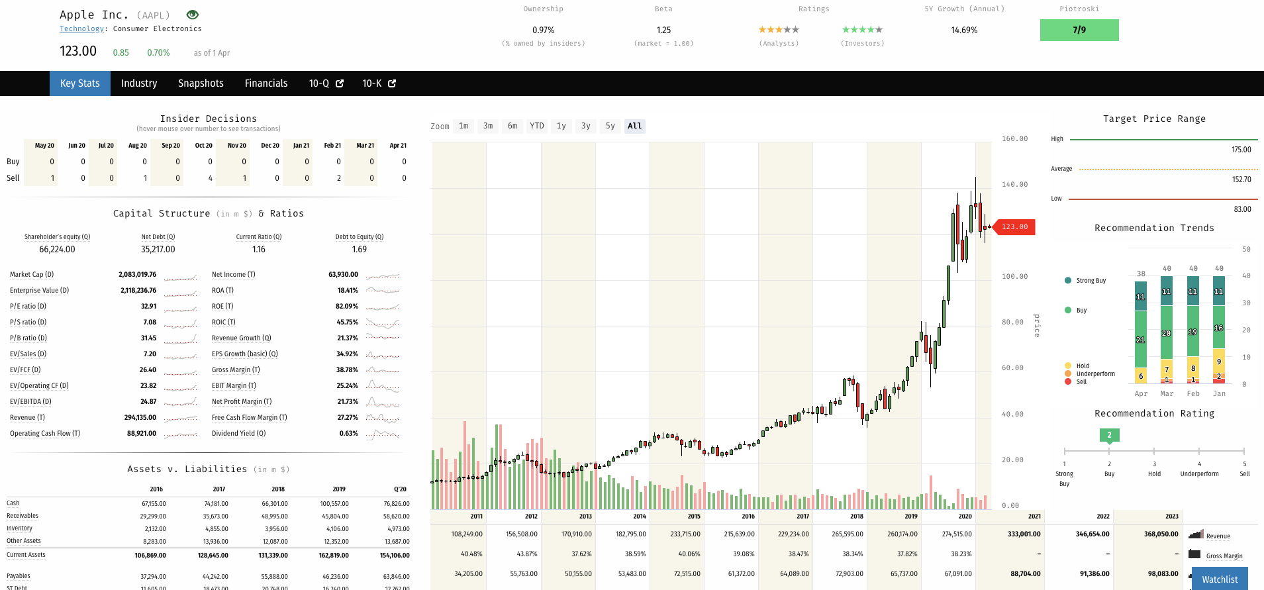Viewport: 1264px width, 590px height.
Task: Toggle Strong Buy legend dot
Action: click(x=1068, y=280)
